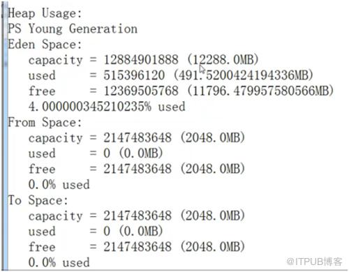
Task: Click Eden free value 12369505768
Action: [141, 91]
